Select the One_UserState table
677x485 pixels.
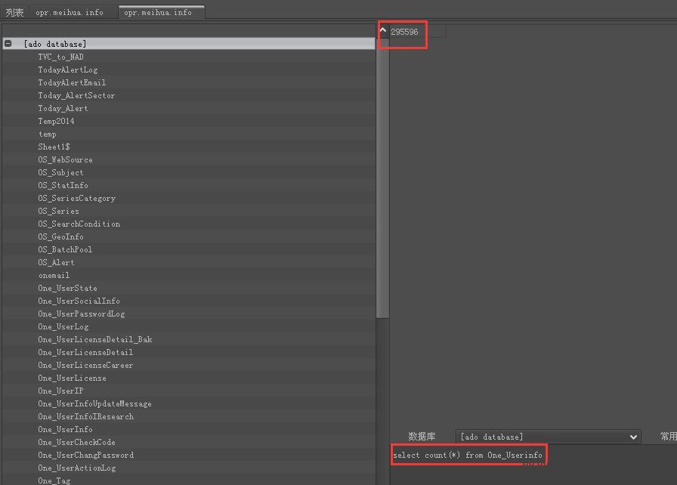tap(67, 289)
